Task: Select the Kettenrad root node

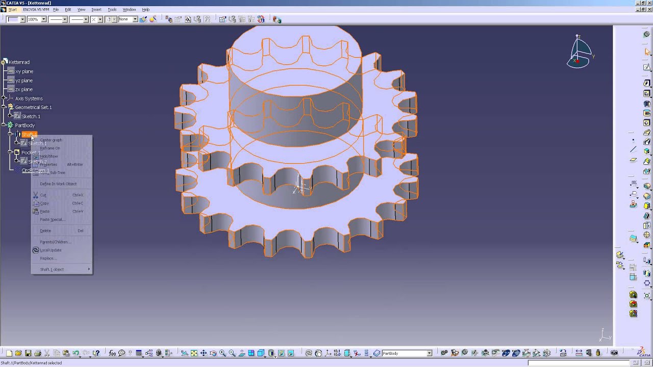Action: pos(19,62)
